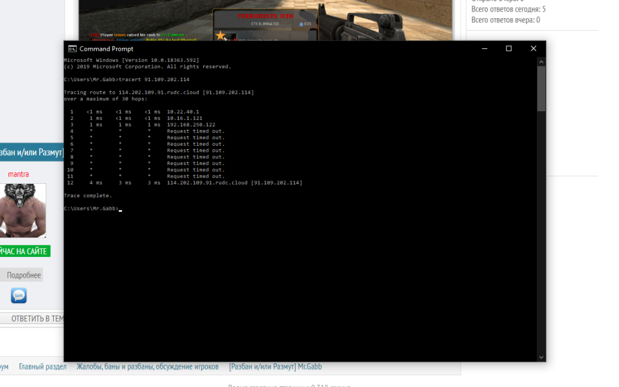Viewport: 619px width, 387px height.
Task: Click the scrollbar down arrow in Command Prompt
Action: point(541,357)
